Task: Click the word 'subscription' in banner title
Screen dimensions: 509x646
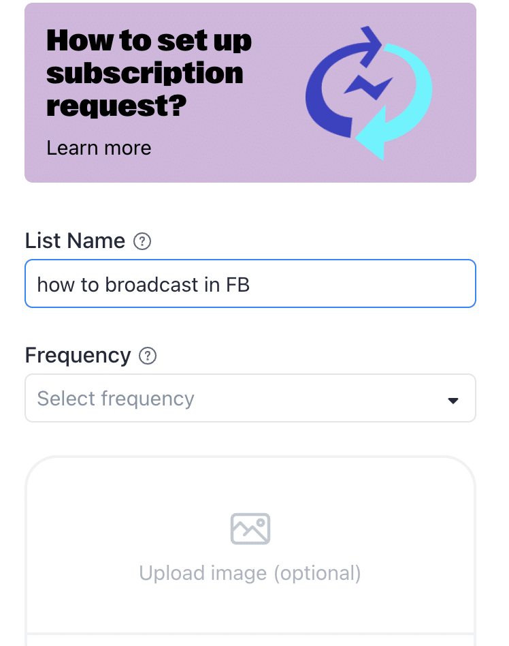Action: point(145,74)
